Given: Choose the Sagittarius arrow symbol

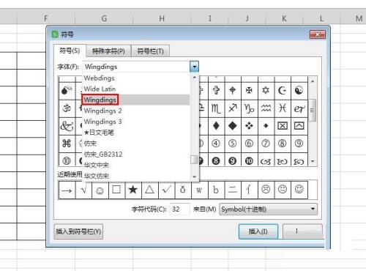Looking at the screenshot, I should [233, 108].
